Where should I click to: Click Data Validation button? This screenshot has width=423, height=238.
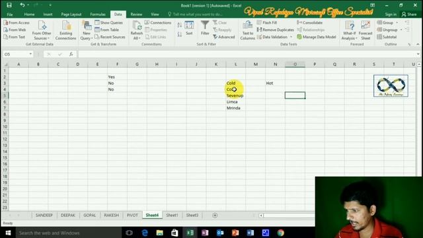click(x=272, y=37)
